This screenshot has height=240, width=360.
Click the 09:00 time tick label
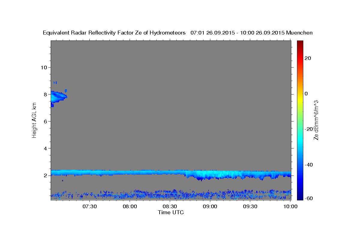coord(210,207)
